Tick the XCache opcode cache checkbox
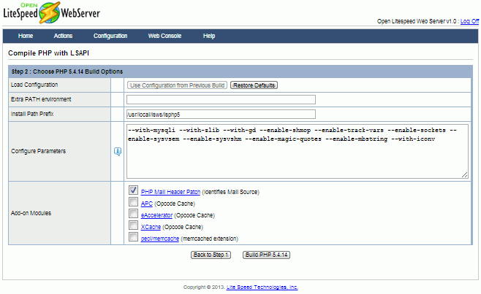Viewport: 481px width, 294px height. pyautogui.click(x=133, y=225)
